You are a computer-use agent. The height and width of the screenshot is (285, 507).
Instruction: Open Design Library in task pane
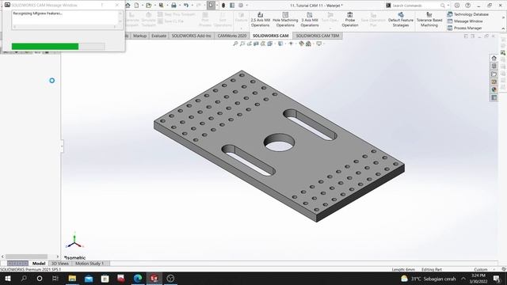pyautogui.click(x=494, y=66)
